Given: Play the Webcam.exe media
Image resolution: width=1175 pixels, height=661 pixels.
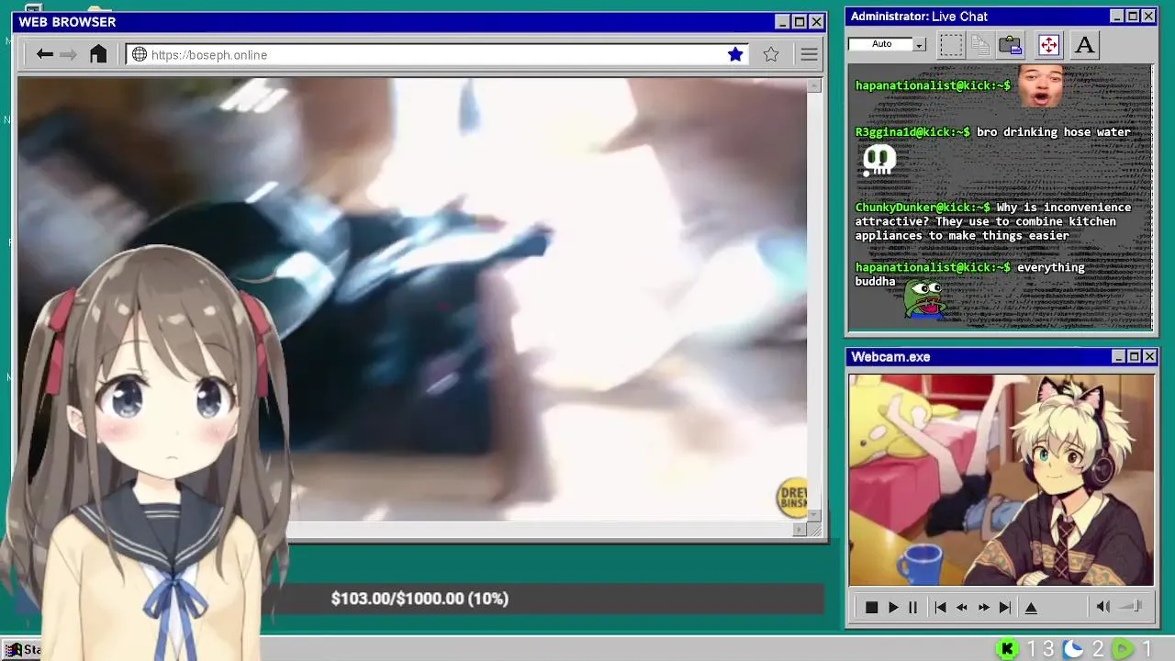Looking at the screenshot, I should click(x=892, y=607).
